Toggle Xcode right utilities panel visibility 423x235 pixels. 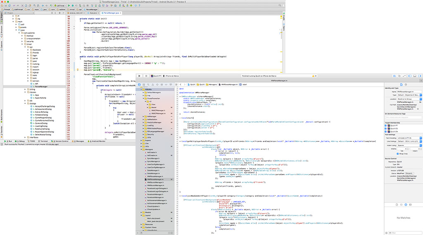coord(420,76)
